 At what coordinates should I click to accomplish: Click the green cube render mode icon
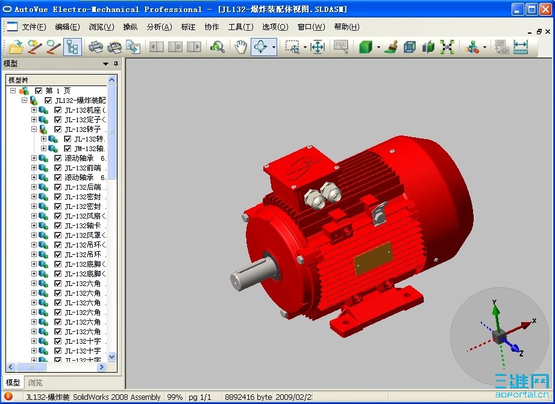click(x=366, y=47)
